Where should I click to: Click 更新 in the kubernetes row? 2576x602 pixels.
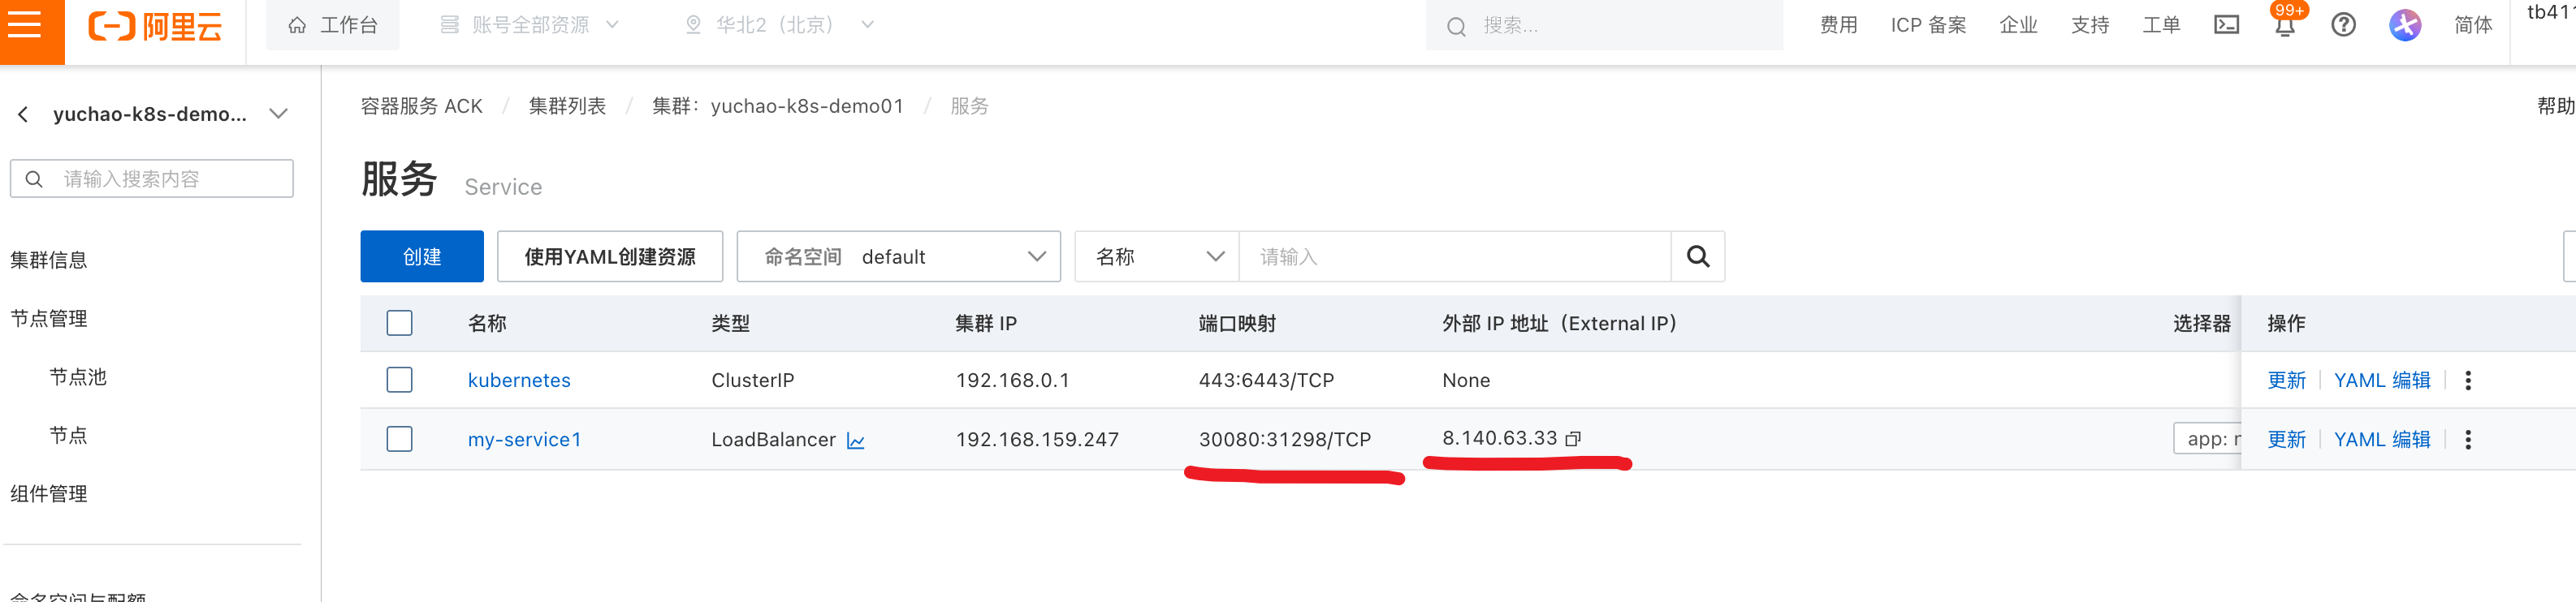pyautogui.click(x=2286, y=381)
